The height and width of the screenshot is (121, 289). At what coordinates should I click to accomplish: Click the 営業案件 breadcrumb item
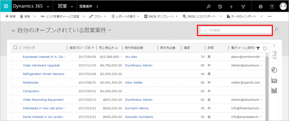coord(86,6)
